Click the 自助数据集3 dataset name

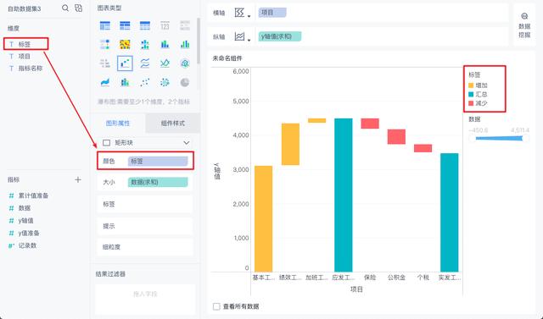click(x=25, y=9)
